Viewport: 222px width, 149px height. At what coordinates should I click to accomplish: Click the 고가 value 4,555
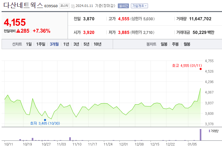(124, 19)
